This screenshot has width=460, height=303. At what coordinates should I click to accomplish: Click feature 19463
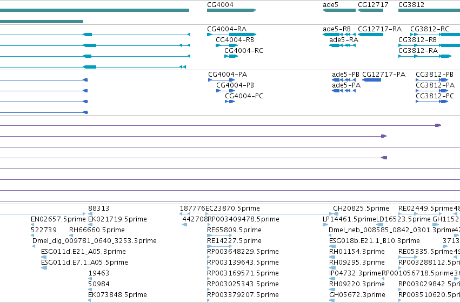(x=90, y=279)
